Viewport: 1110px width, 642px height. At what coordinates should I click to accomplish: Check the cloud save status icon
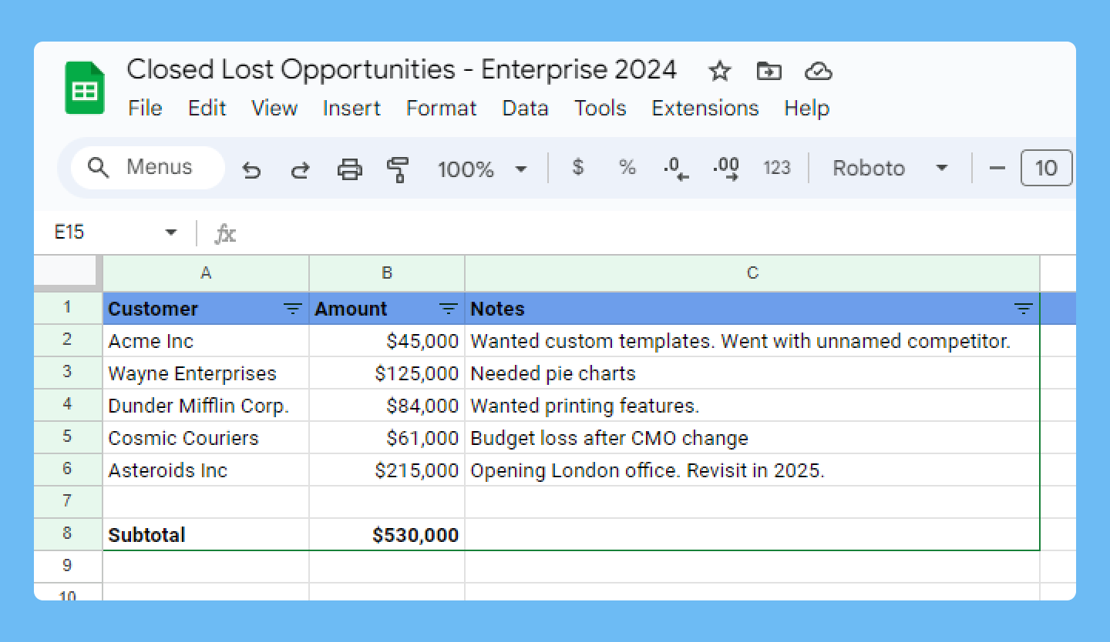click(818, 72)
